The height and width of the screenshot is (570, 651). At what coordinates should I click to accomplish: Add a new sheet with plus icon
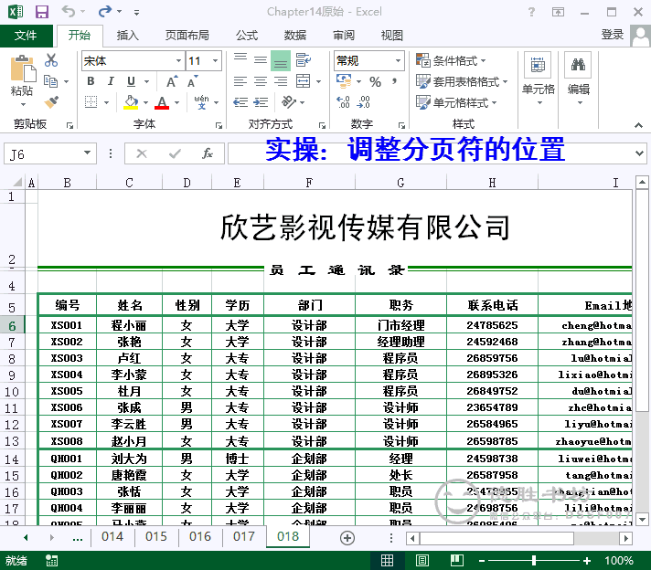347,538
